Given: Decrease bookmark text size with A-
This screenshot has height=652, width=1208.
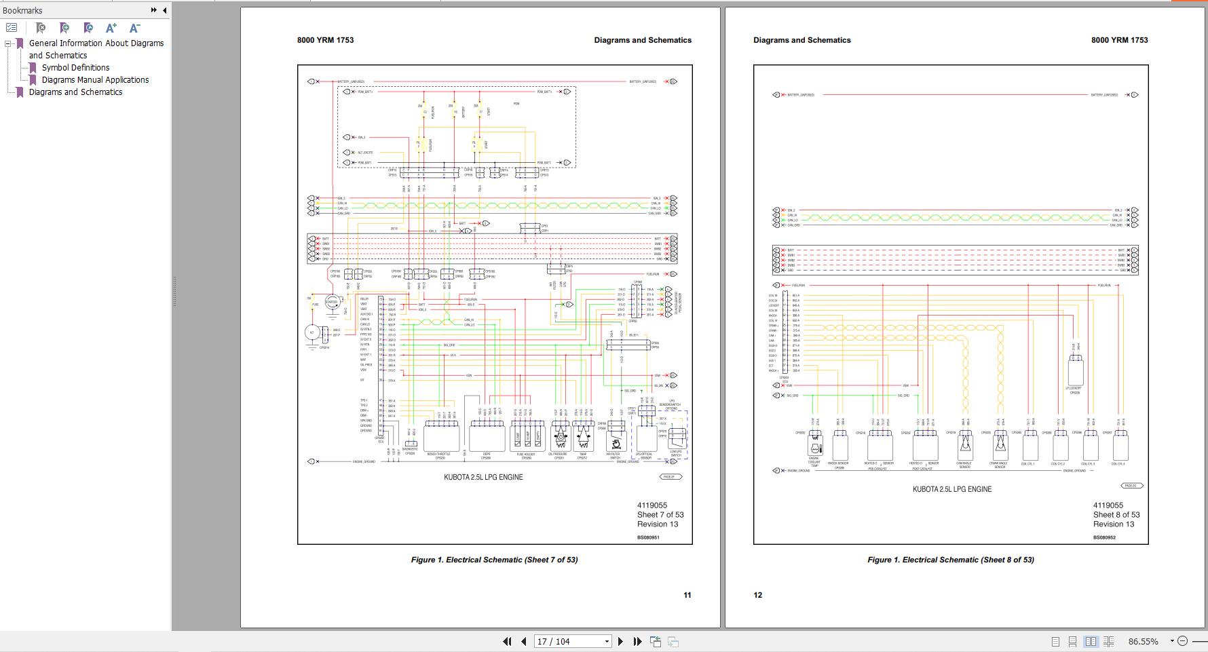Looking at the screenshot, I should click(134, 28).
